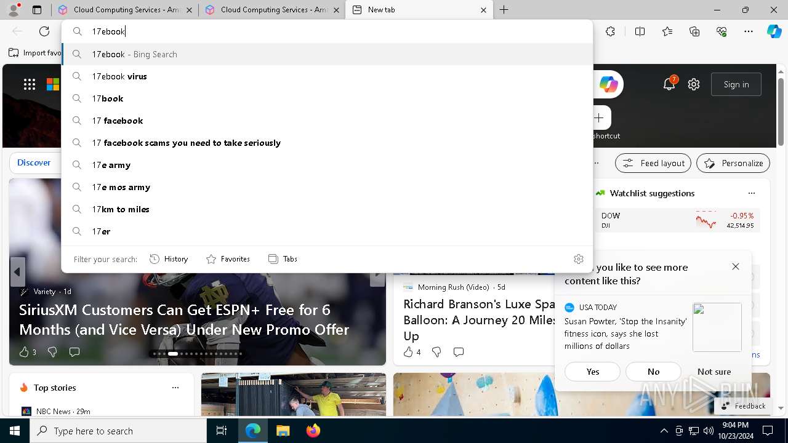Open the tab actions menu icon

(37, 10)
